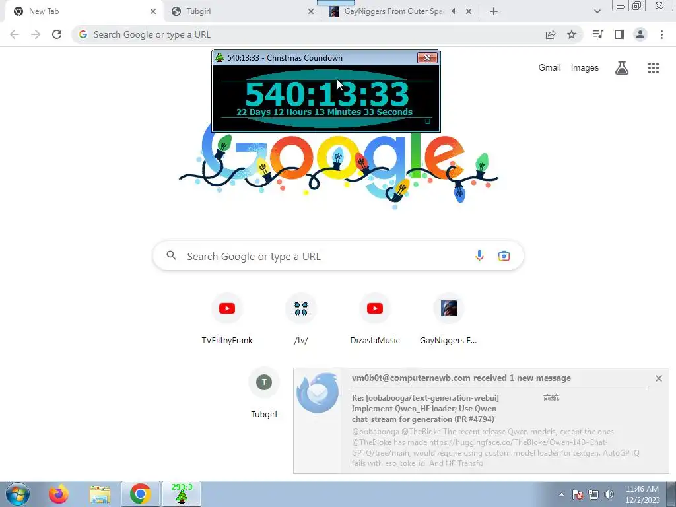Share this page icon in address bar
Image resolution: width=676 pixels, height=507 pixels.
551,34
